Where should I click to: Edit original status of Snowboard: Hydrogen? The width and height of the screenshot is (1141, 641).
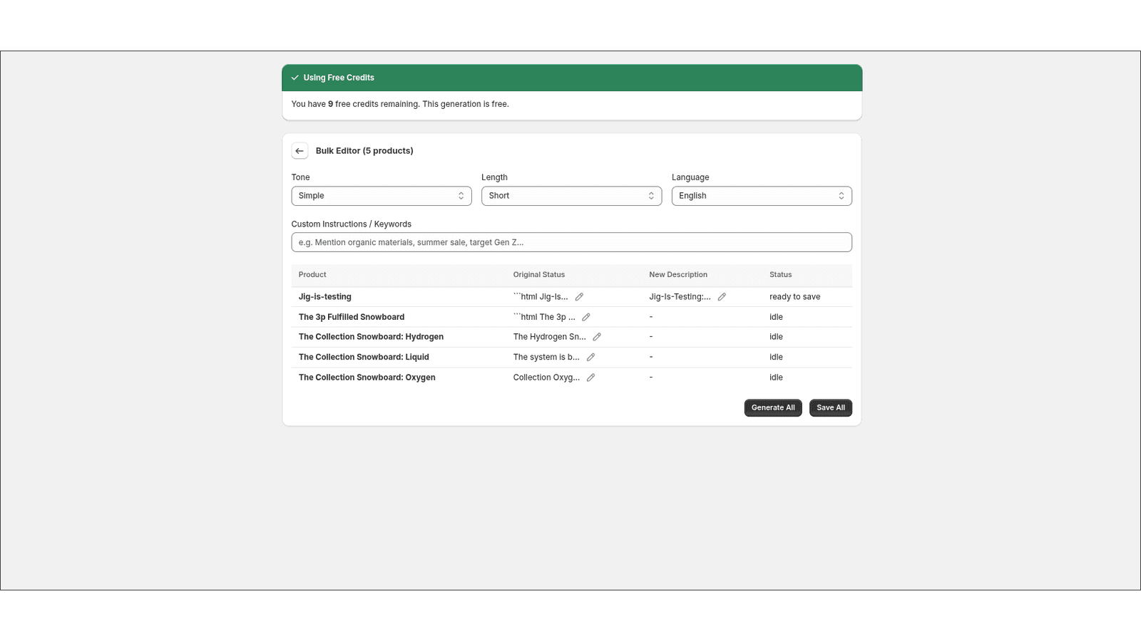coord(597,336)
